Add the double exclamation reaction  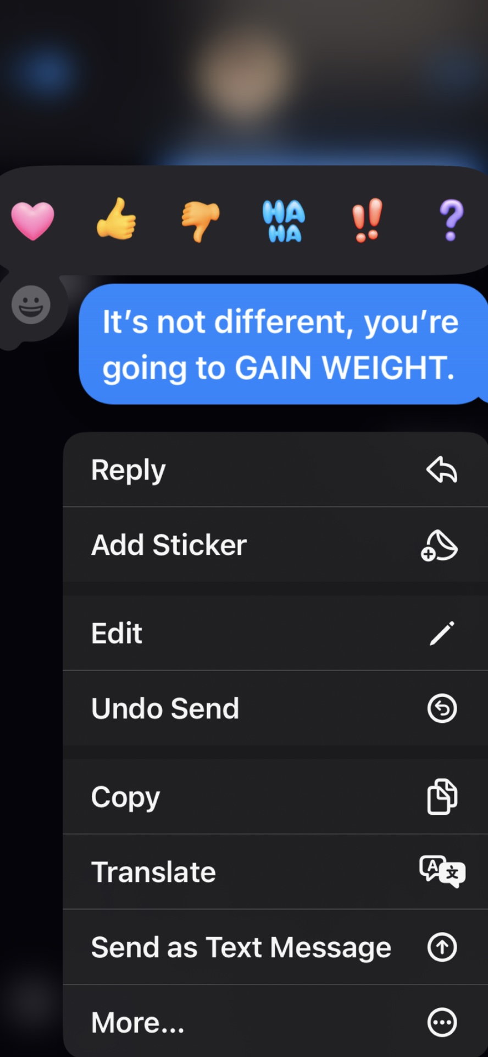click(x=367, y=220)
